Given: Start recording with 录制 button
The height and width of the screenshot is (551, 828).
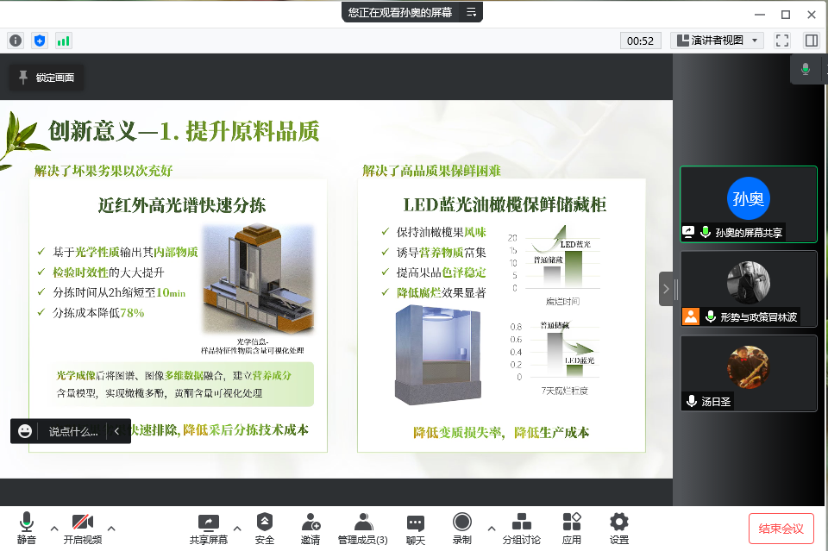Looking at the screenshot, I should point(462,528).
